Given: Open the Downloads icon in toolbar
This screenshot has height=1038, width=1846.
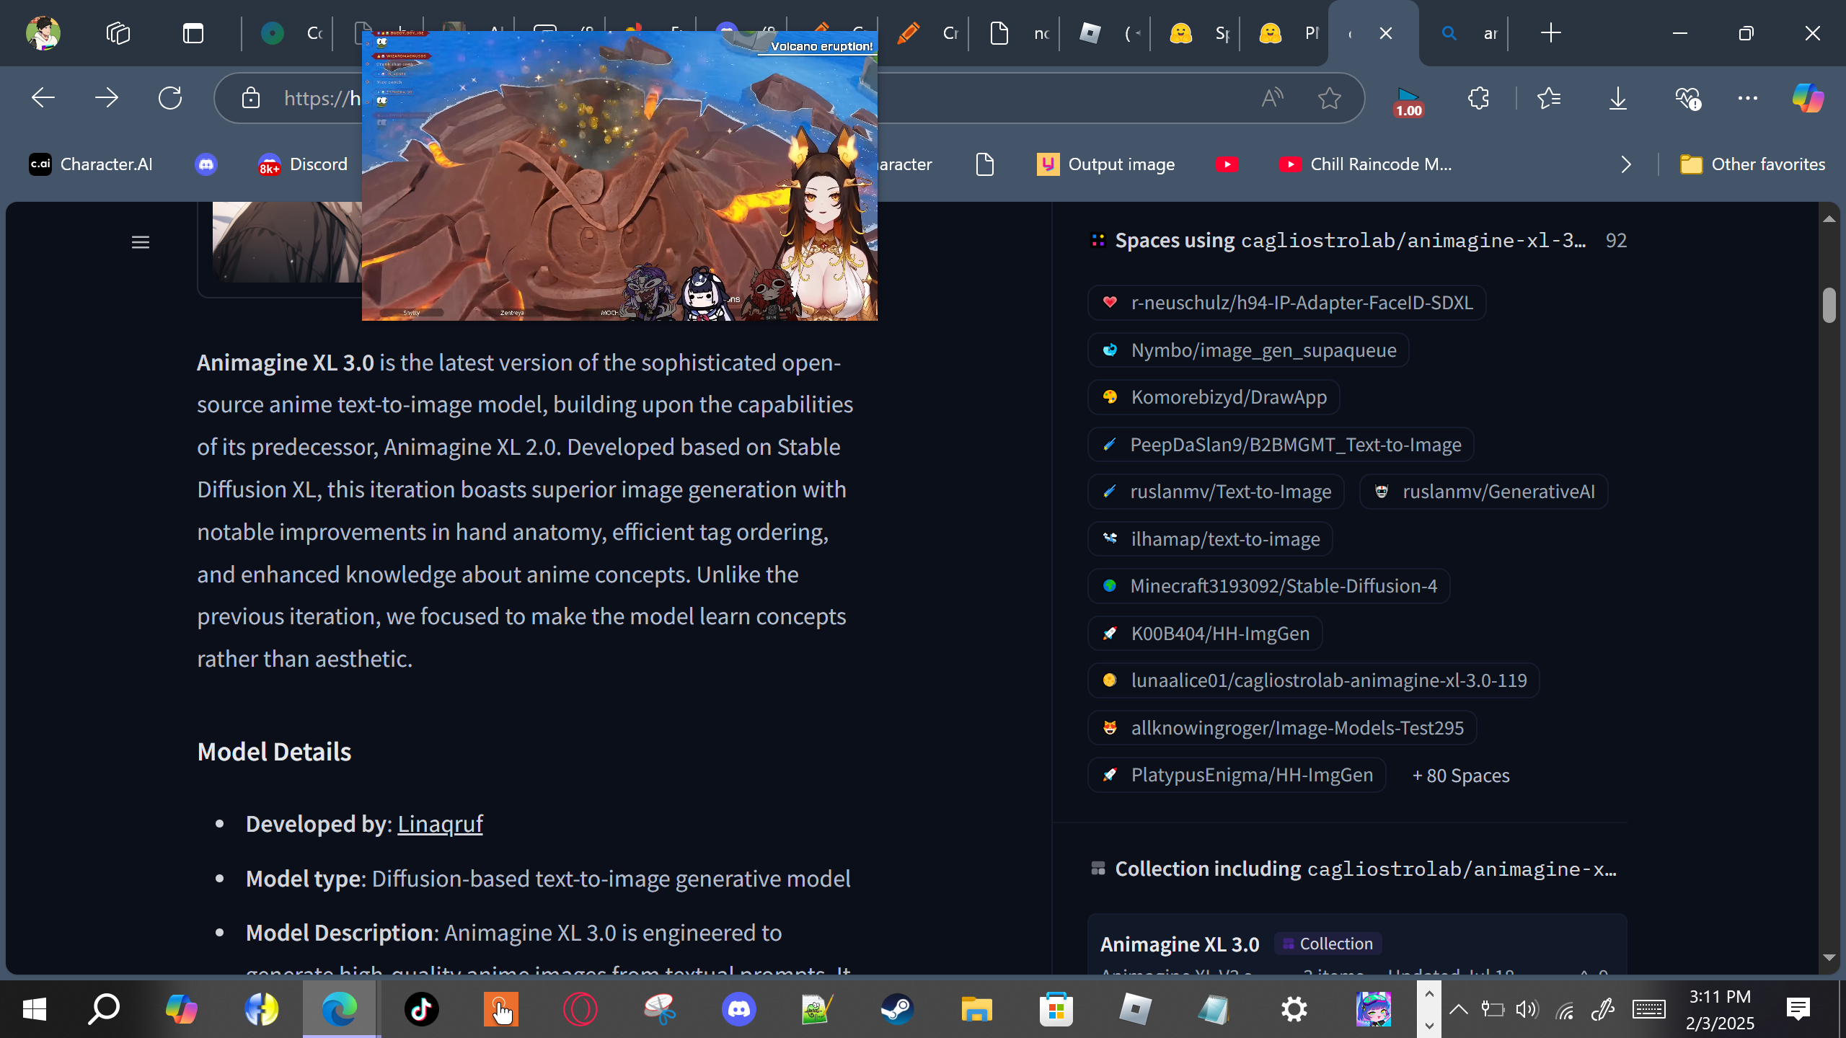Looking at the screenshot, I should (1618, 98).
